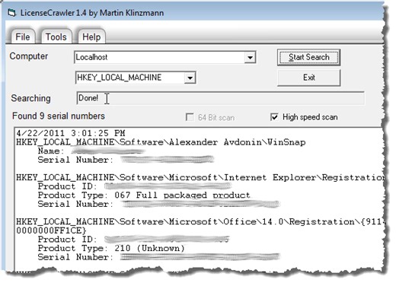
Task: Click the 'Found 9 serial numbers' label
Action: [59, 116]
